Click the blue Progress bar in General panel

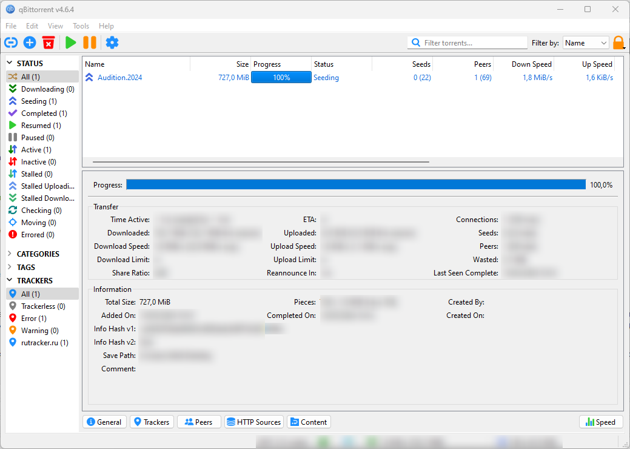pos(356,184)
